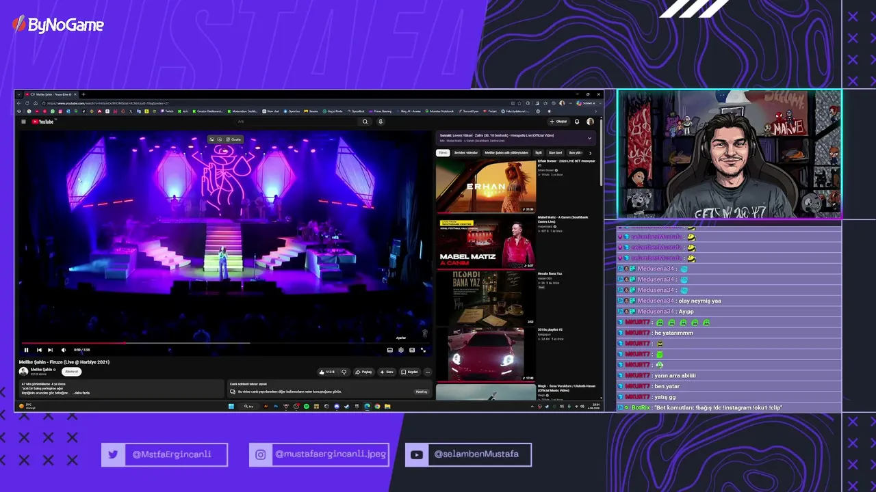
Task: Open video player settings gear
Action: pos(401,350)
